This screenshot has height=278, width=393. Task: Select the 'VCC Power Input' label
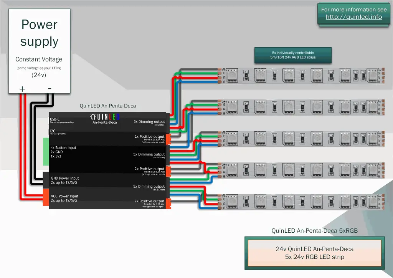click(x=64, y=196)
